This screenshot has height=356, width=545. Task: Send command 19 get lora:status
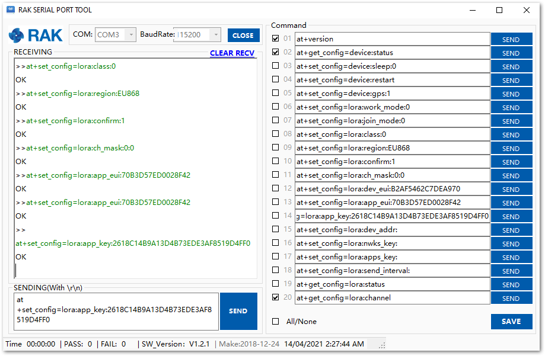tap(511, 284)
